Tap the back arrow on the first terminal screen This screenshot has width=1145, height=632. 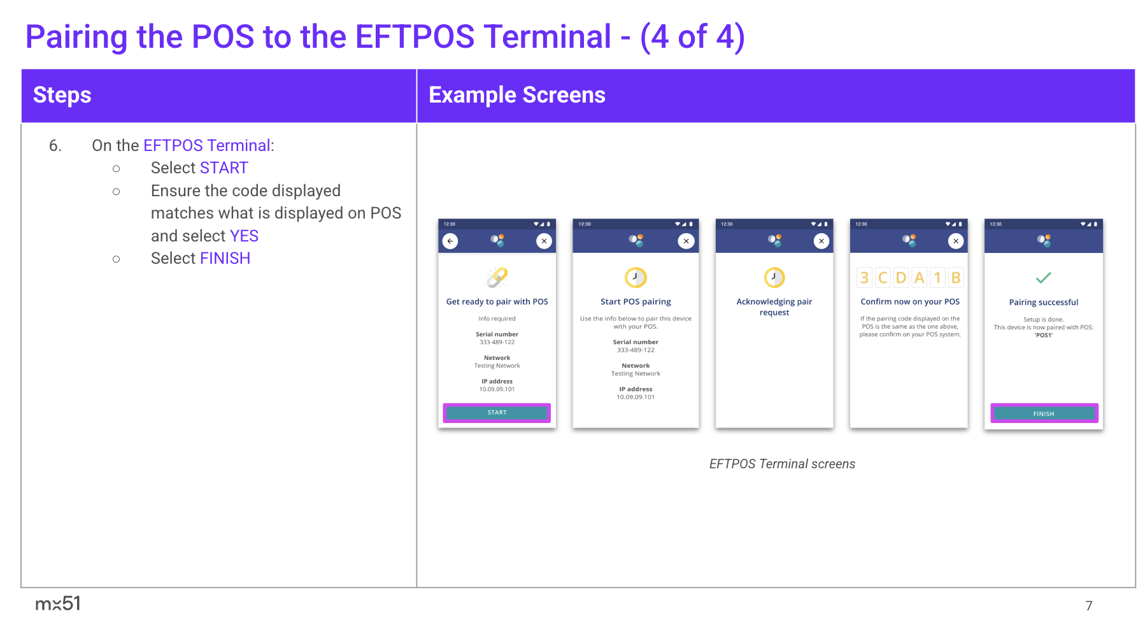pos(450,241)
